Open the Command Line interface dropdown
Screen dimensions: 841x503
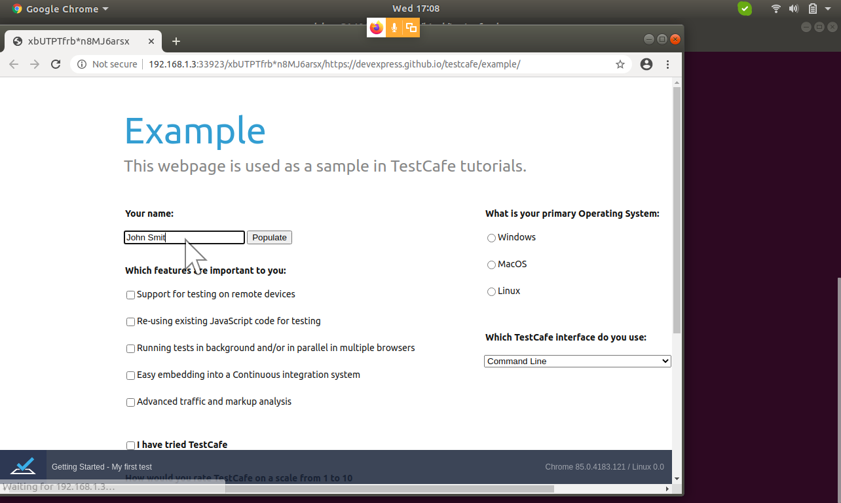coord(578,361)
